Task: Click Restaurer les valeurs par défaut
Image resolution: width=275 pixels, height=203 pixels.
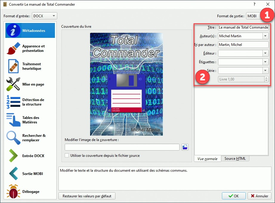Action: coord(87,196)
